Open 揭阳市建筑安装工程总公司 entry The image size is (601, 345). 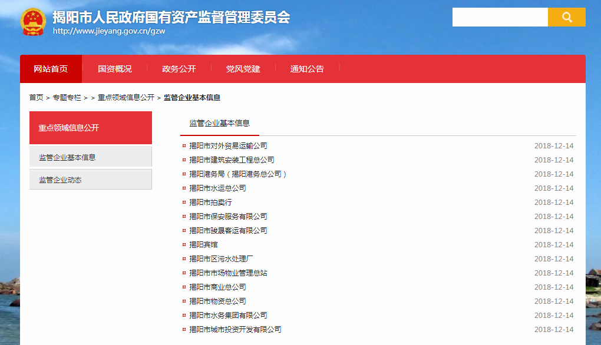pos(232,160)
